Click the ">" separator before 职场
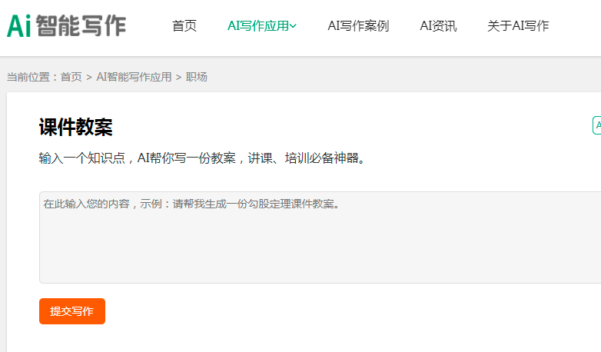The width and height of the screenshot is (601, 352). click(179, 77)
